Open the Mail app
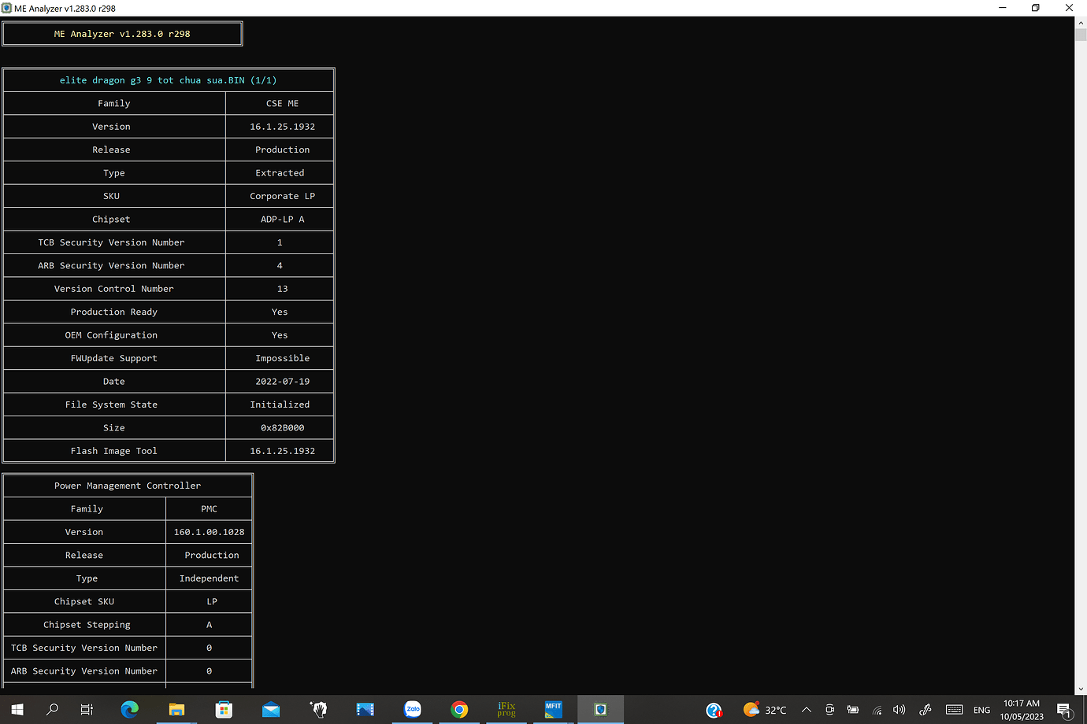The width and height of the screenshot is (1087, 724). click(271, 709)
